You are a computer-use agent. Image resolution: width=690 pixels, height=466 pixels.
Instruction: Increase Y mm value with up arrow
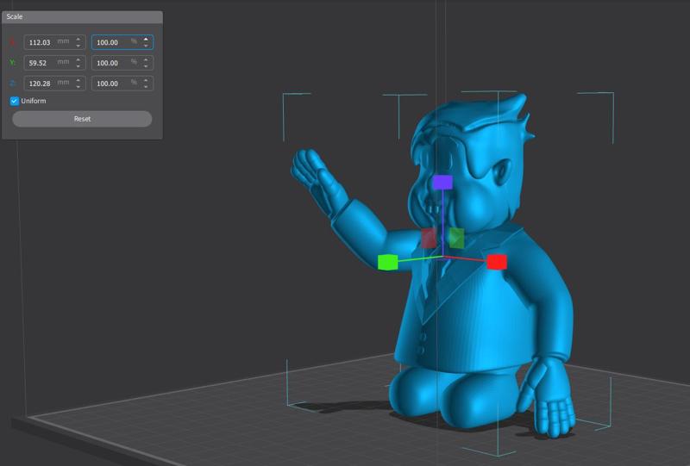click(x=78, y=59)
